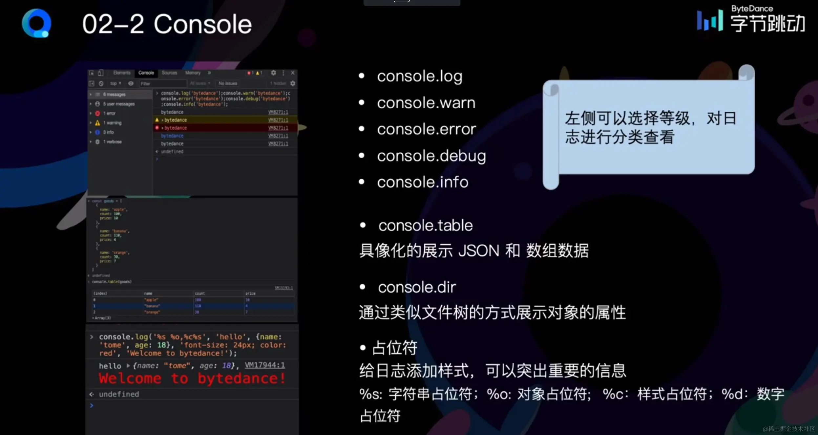This screenshot has height=435, width=818.
Task: Open DevTools settings gear
Action: (273, 73)
